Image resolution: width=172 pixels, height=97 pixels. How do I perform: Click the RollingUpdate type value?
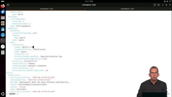(x=23, y=26)
